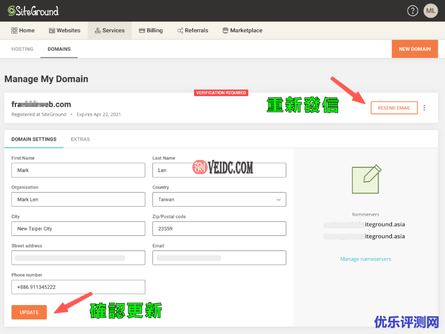
Task: Click the 'Registered at SiteGround' text
Action: pyautogui.click(x=39, y=114)
